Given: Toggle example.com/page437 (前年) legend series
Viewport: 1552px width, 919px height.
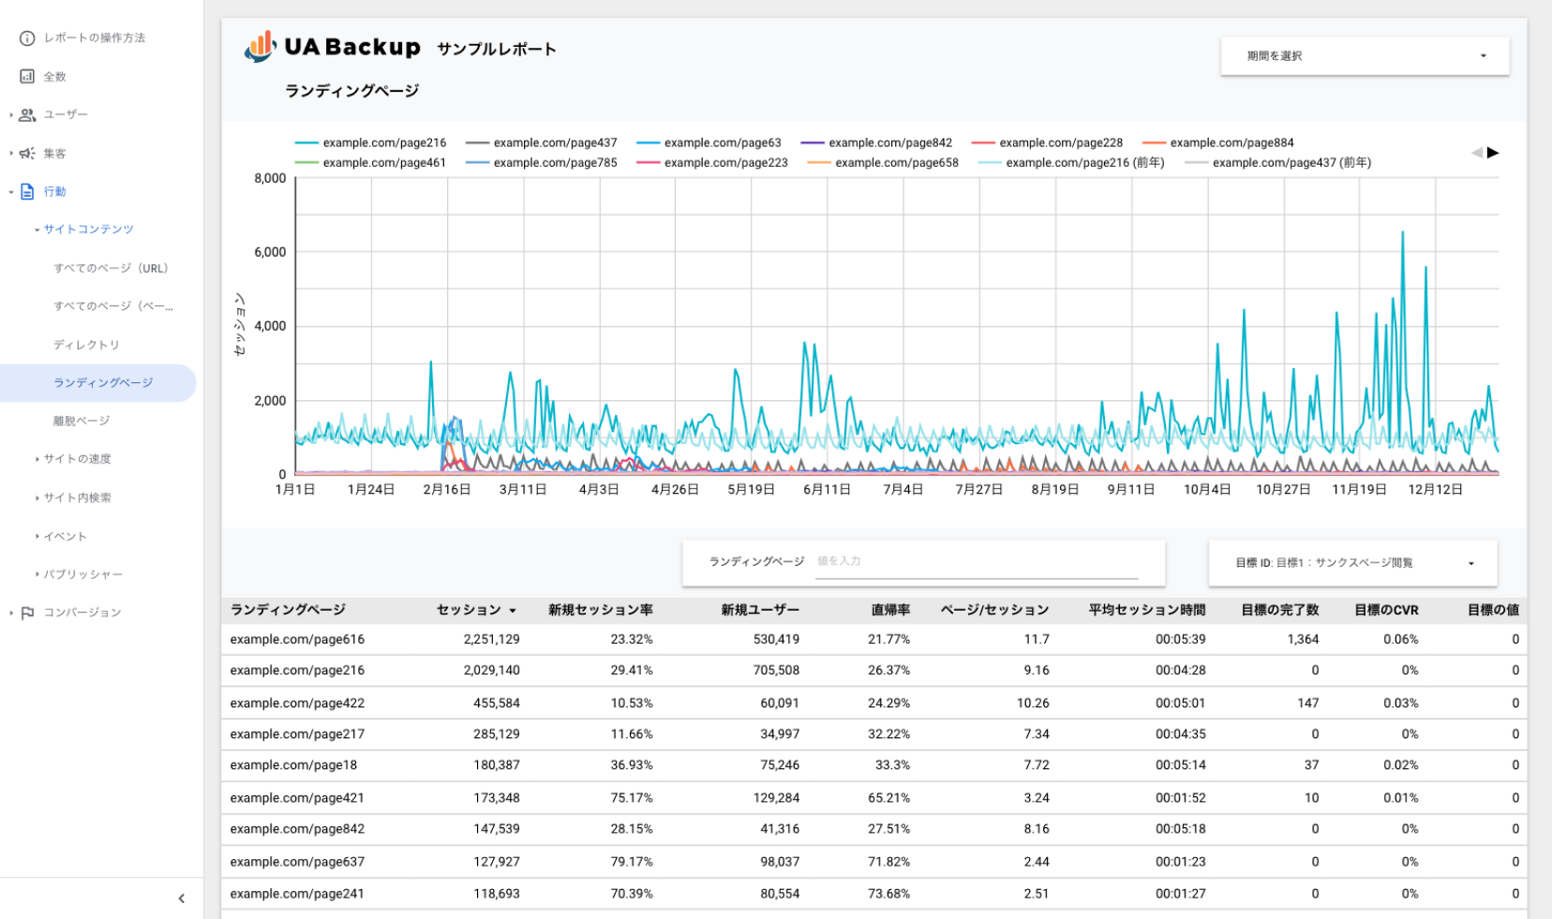Looking at the screenshot, I should (1277, 163).
